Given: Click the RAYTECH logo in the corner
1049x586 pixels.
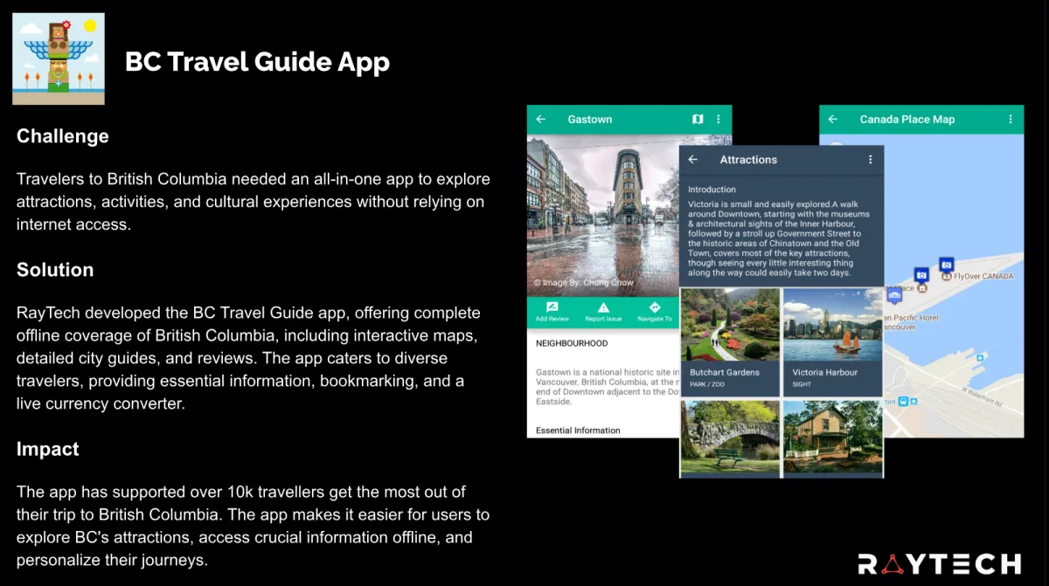Looking at the screenshot, I should [939, 563].
